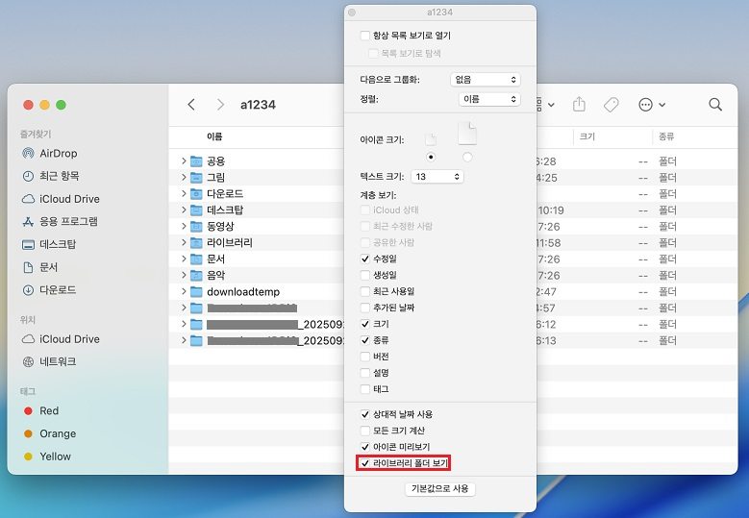Select the 라이브러리 folder icon
749x518 pixels.
(196, 243)
